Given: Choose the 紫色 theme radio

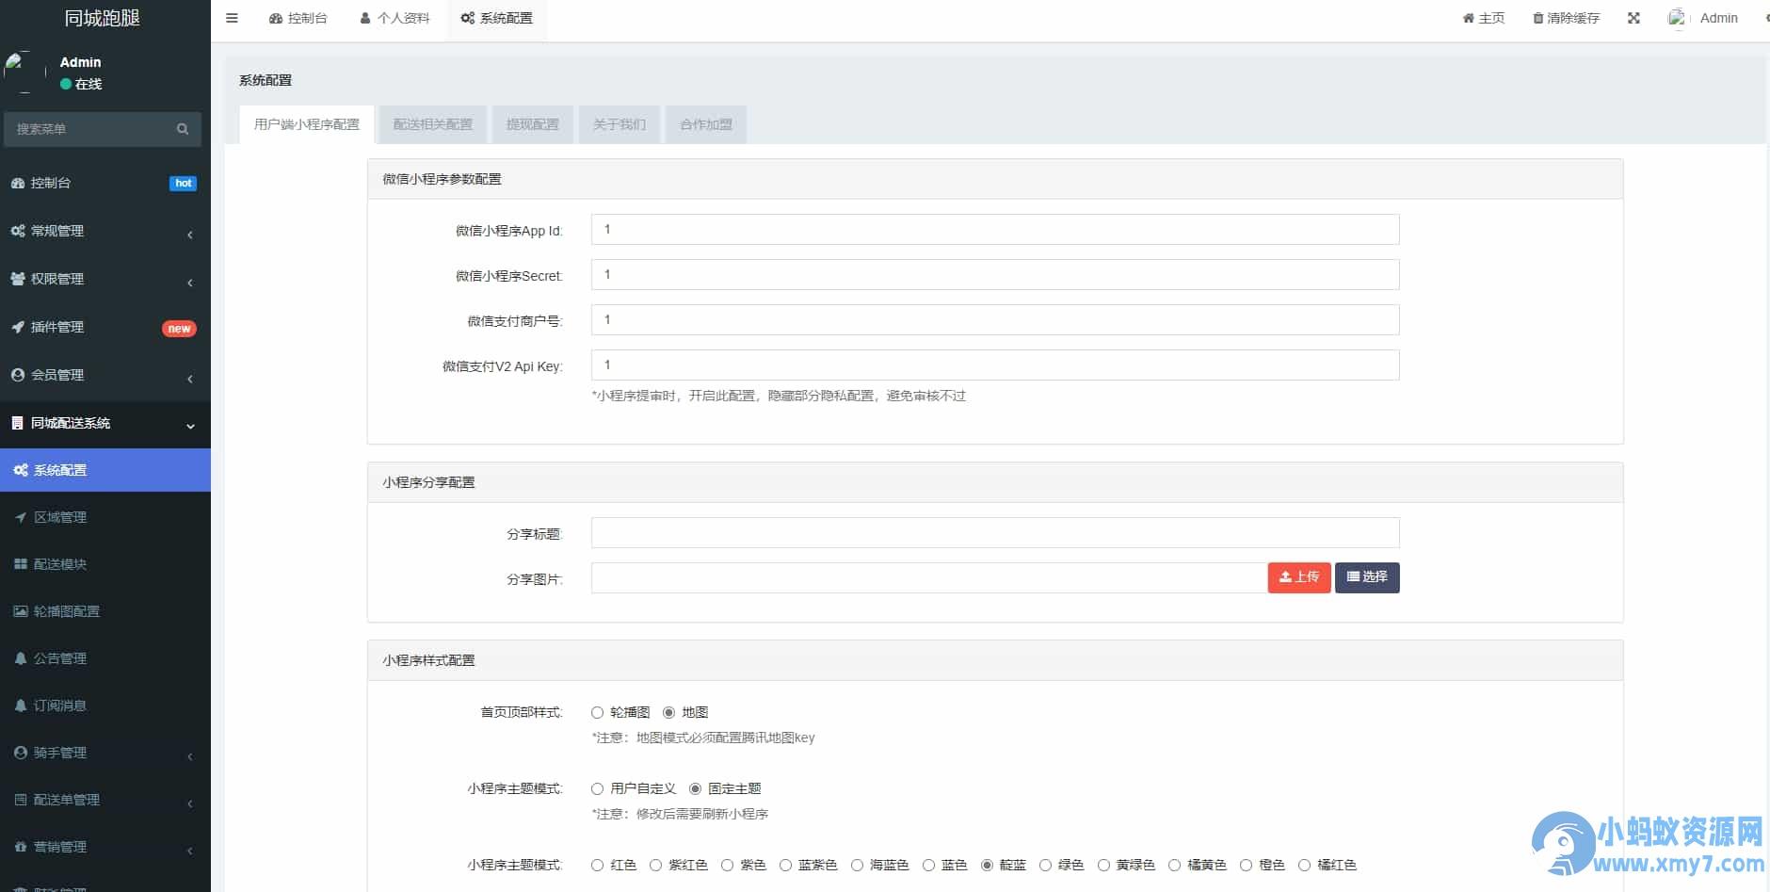Looking at the screenshot, I should (727, 865).
